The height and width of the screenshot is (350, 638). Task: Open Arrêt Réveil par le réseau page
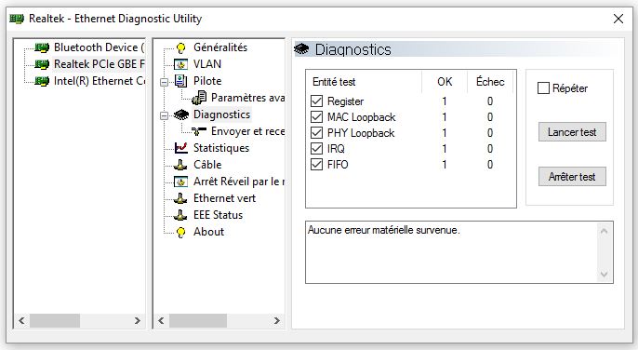tap(238, 182)
